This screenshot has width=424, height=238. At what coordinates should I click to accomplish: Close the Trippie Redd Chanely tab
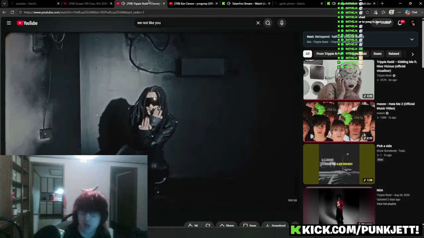coord(164,4)
